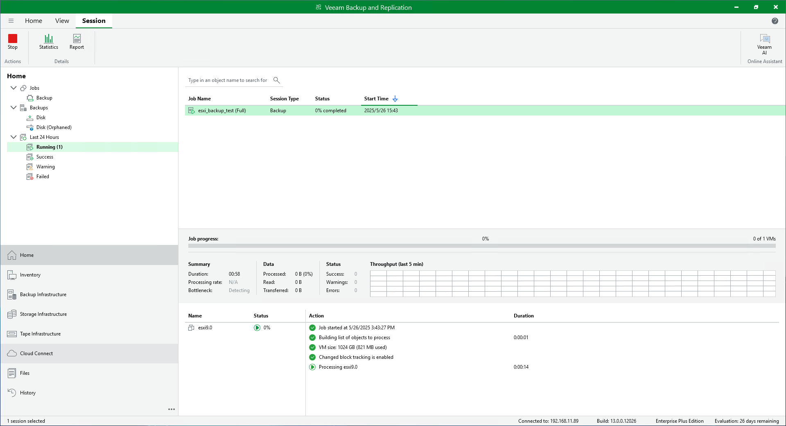
Task: Click 'Enterprise Plus Edition' status text
Action: (x=680, y=421)
